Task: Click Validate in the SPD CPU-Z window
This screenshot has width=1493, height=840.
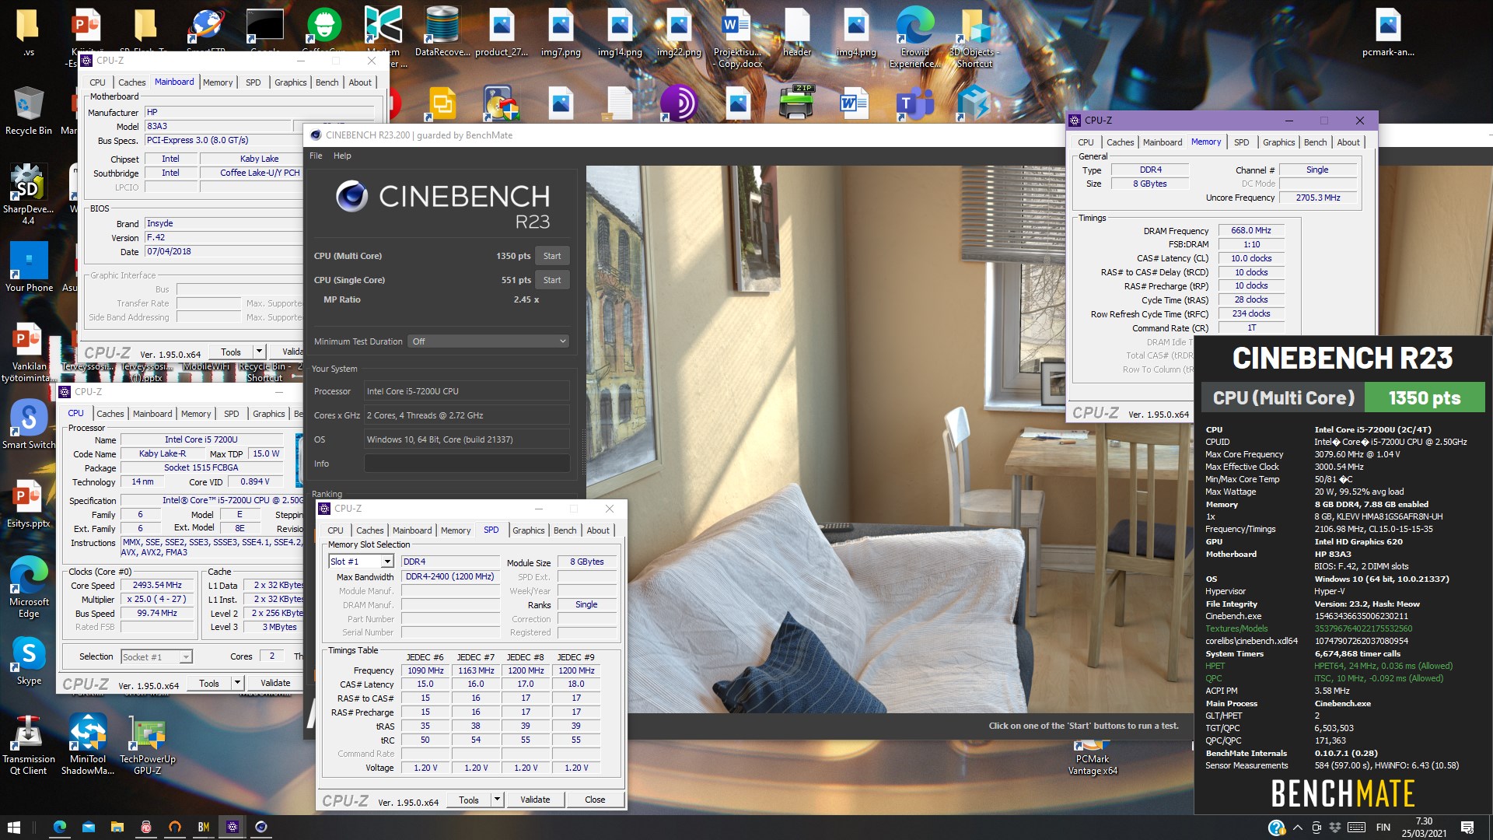Action: click(x=535, y=800)
